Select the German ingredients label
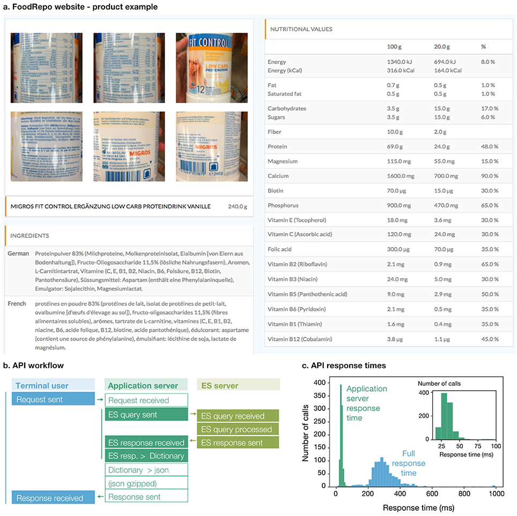The width and height of the screenshot is (517, 516). 18,253
